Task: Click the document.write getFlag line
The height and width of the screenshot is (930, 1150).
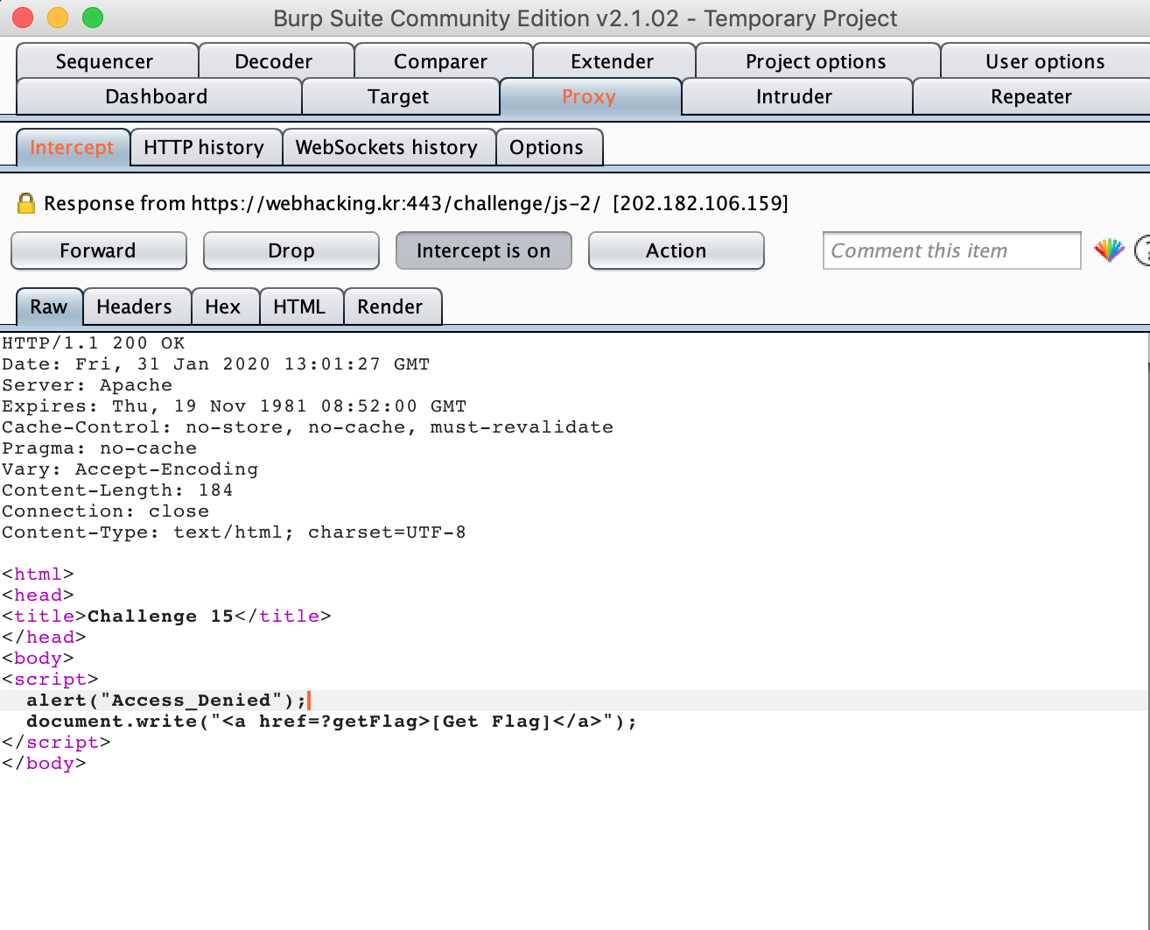Action: click(332, 722)
